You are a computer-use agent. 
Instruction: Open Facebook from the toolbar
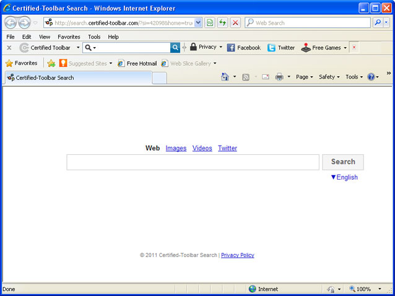point(244,48)
